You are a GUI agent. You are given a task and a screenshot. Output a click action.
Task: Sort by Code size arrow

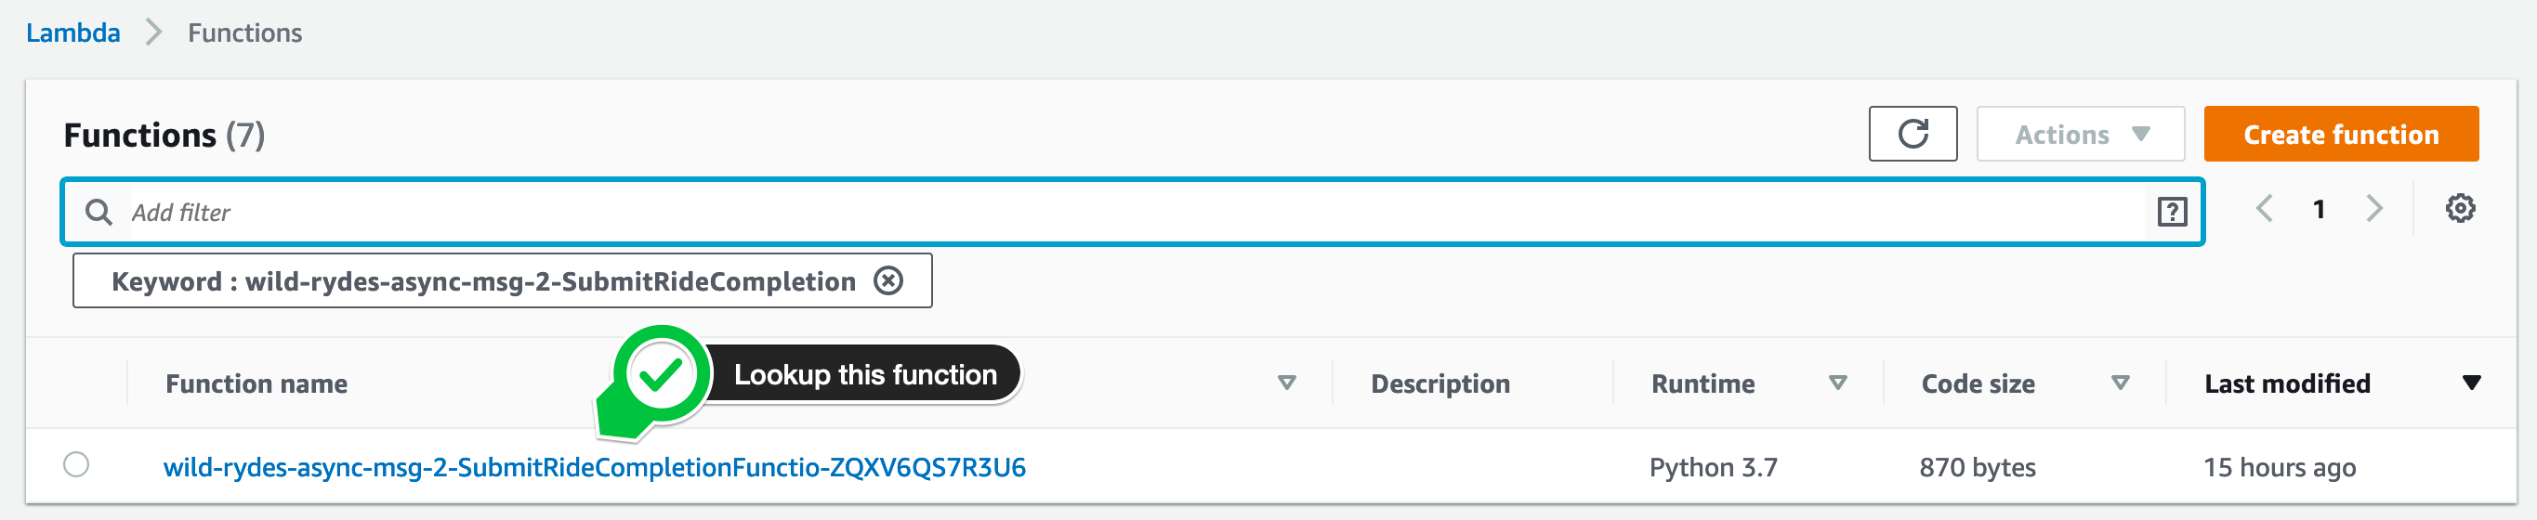2121,383
